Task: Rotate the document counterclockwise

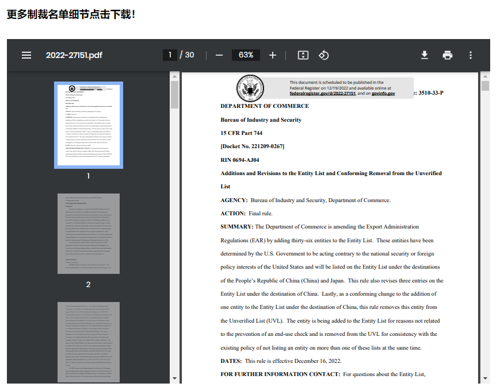Action: point(324,55)
